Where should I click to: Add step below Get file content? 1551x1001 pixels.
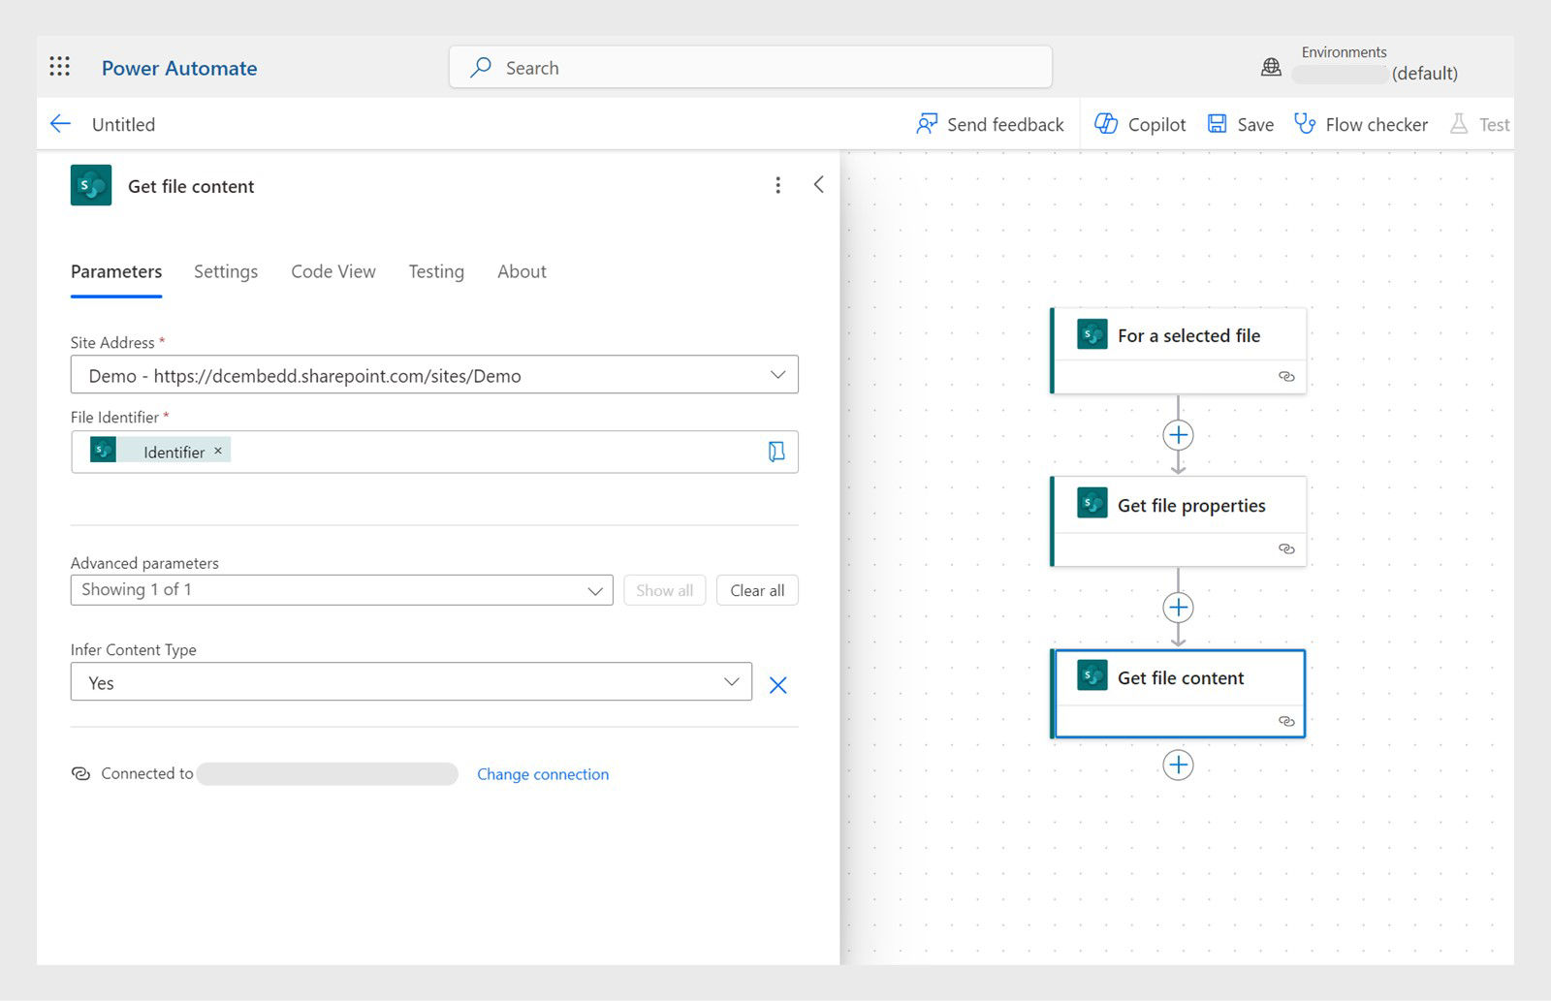pyautogui.click(x=1178, y=765)
